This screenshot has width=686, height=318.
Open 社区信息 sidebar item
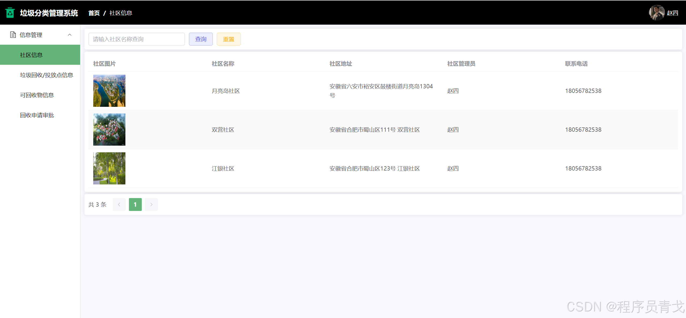[x=31, y=55]
